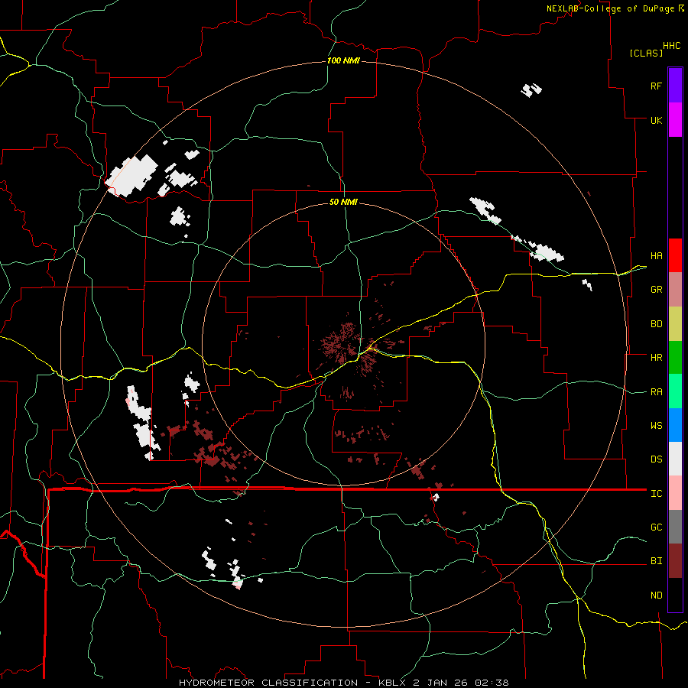Click the RA light green color swatch
The width and height of the screenshot is (688, 688).
coord(675,391)
